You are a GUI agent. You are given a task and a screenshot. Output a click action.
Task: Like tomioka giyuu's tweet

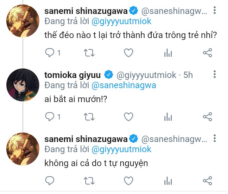128,117
